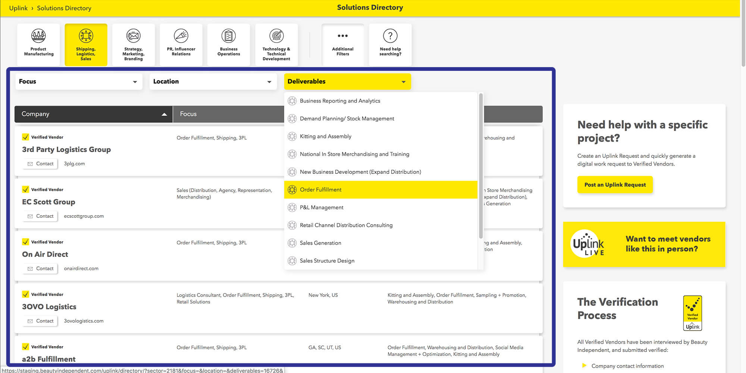Click icon beside Retail Channel Distribution Consulting

click(292, 225)
